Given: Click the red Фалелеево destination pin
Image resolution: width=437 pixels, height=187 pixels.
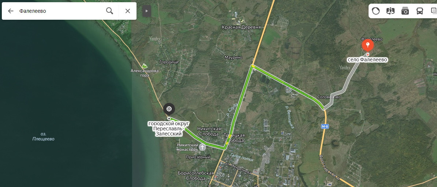Looking at the screenshot, I should (367, 45).
